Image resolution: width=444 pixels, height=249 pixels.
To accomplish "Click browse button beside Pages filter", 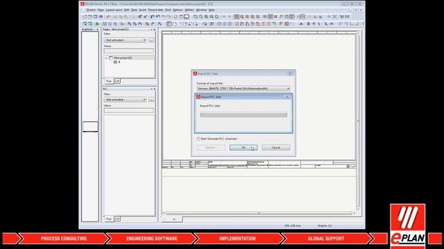I will [151, 40].
